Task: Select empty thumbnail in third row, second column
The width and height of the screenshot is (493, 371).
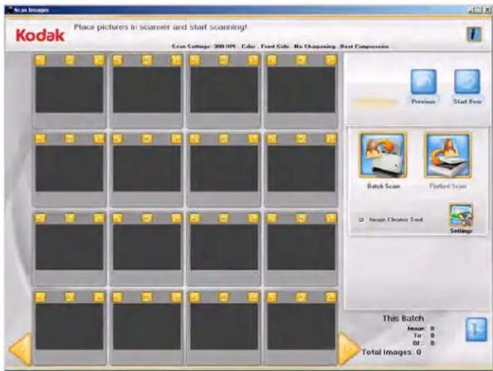Action: coord(147,247)
